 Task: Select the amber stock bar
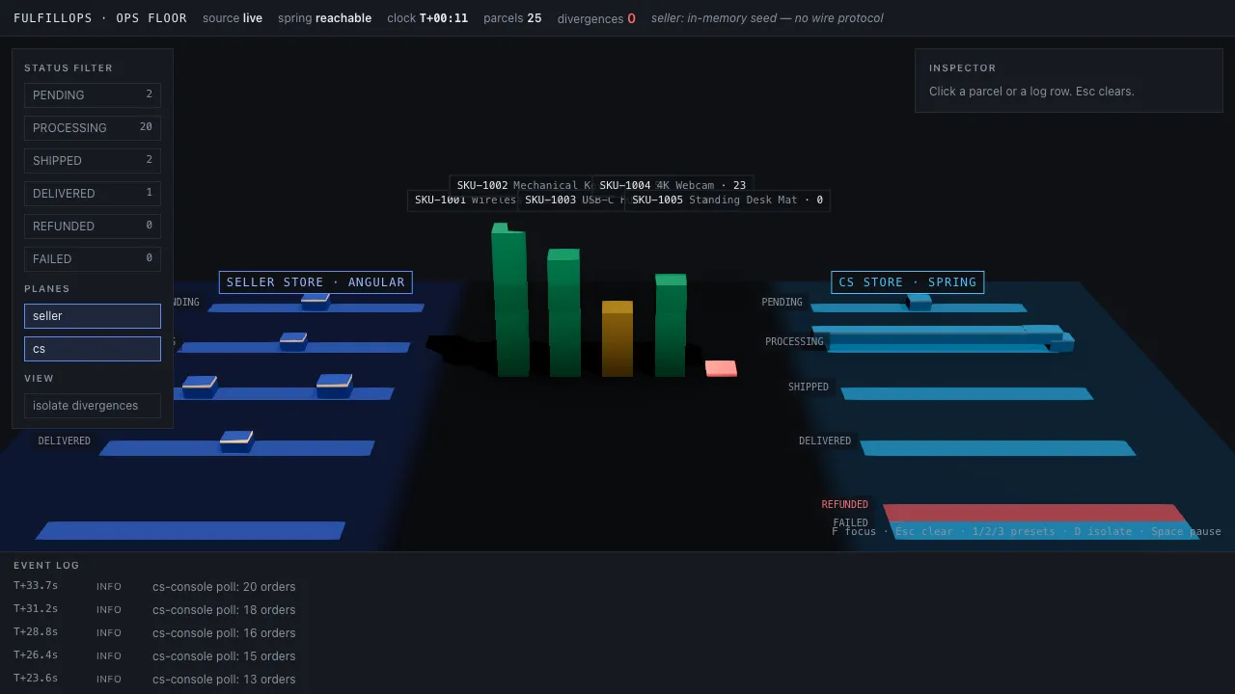pyautogui.click(x=617, y=339)
